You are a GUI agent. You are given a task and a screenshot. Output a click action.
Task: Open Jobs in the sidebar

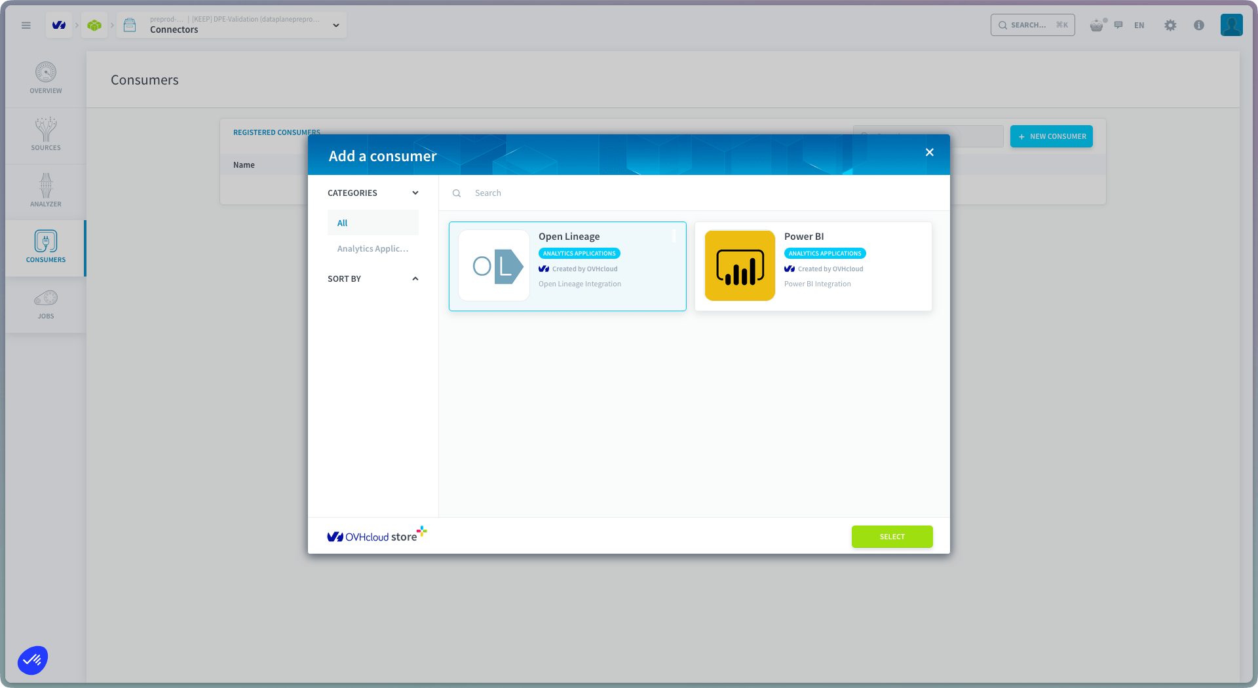coord(46,305)
